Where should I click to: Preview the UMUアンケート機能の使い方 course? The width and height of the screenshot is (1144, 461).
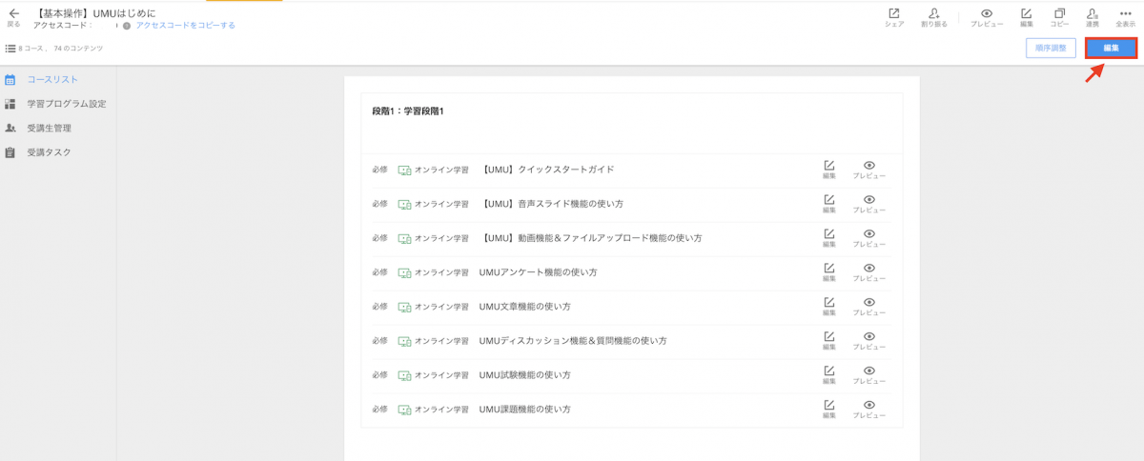click(868, 272)
